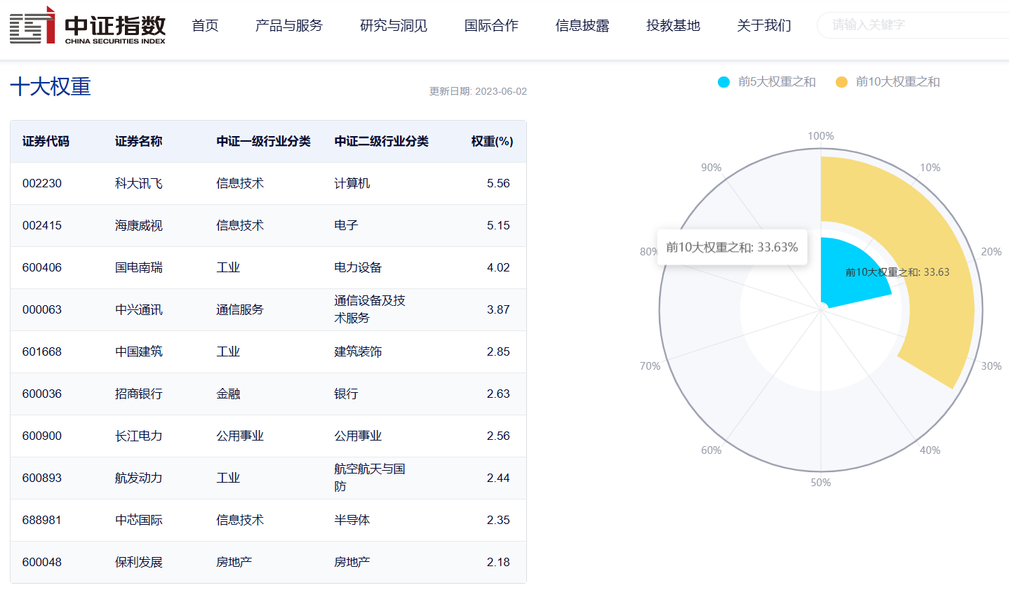Select stock code 600893

pos(42,478)
